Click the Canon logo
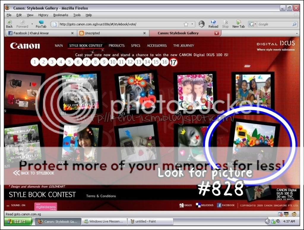The image size is (304, 230). (x=25, y=46)
